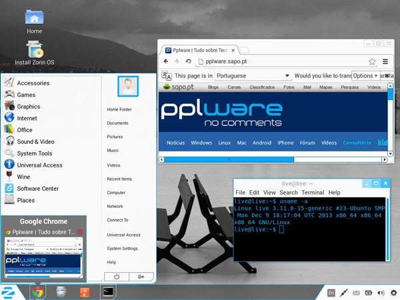Click Mail link in sapo.pt top bar
Viewport: 400px width, 300px height.
pyautogui.click(x=307, y=87)
